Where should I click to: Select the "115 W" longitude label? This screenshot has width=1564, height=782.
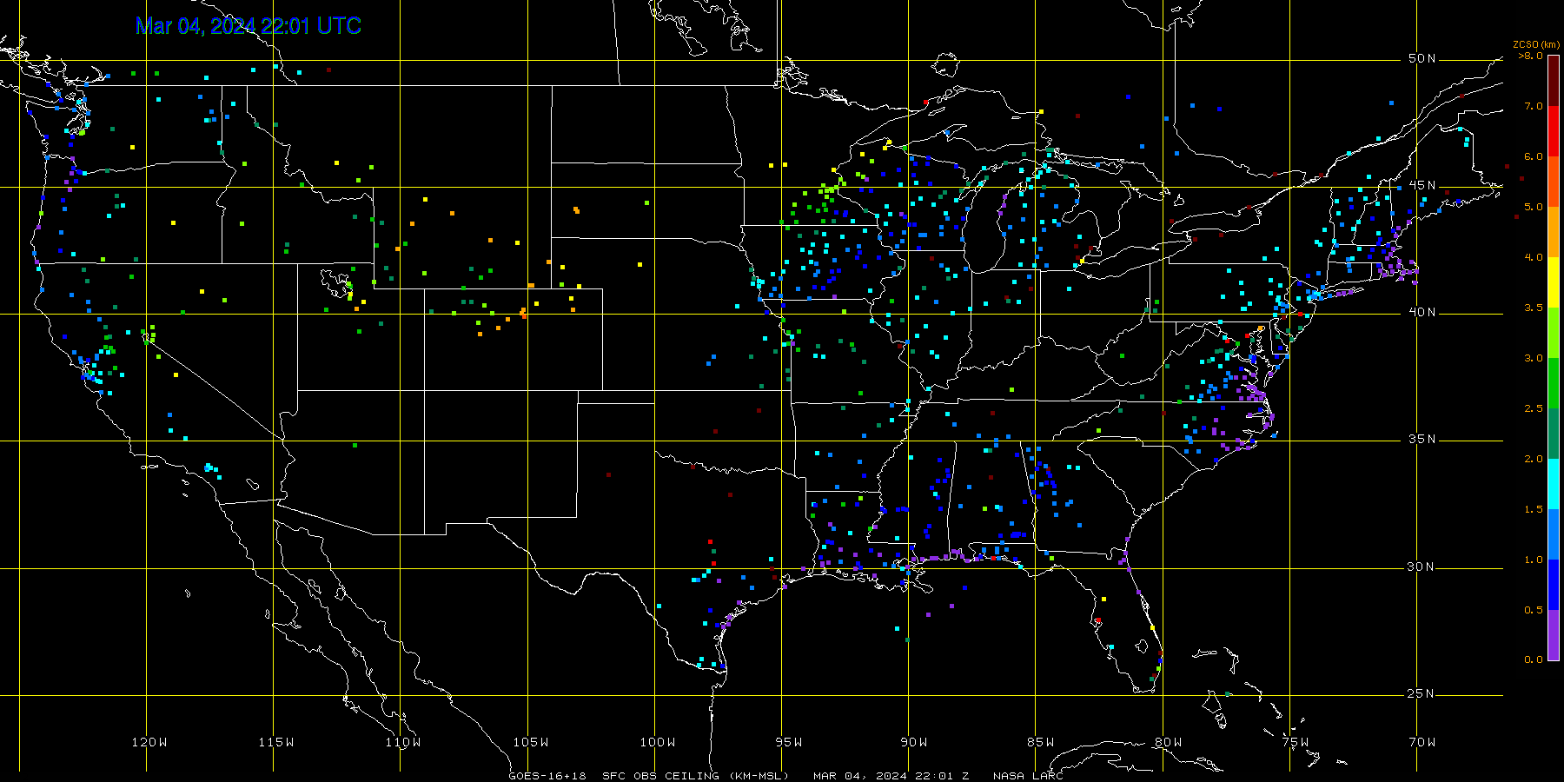[276, 742]
